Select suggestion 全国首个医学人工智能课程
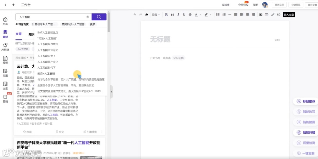This screenshot has height=159, width=318. coord(66,85)
